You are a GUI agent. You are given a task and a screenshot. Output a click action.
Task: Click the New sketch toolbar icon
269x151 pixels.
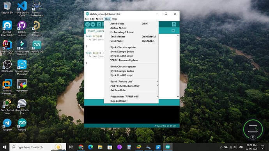pyautogui.click(x=99, y=25)
